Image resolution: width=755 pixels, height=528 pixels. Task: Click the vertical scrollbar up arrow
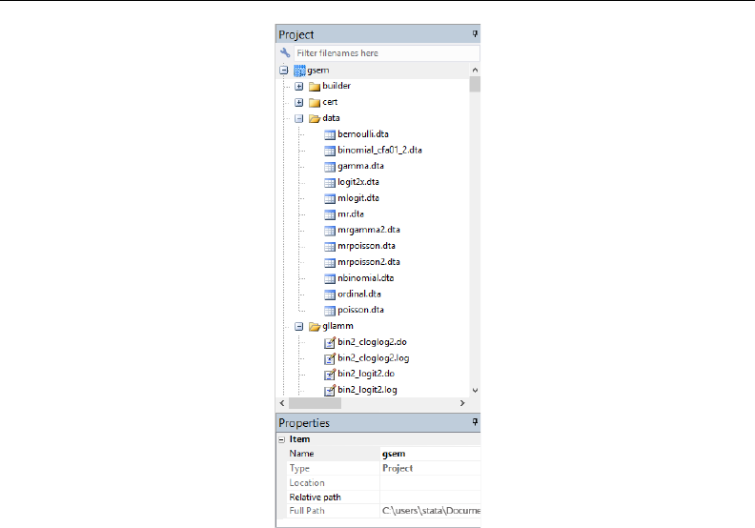[475, 70]
